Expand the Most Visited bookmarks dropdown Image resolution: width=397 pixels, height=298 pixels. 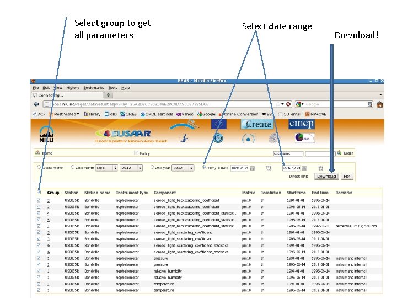(x=64, y=114)
